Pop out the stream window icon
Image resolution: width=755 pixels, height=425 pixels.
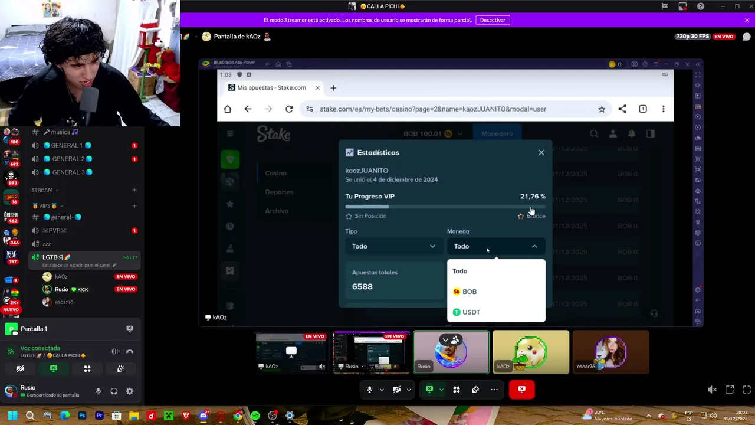tap(730, 390)
